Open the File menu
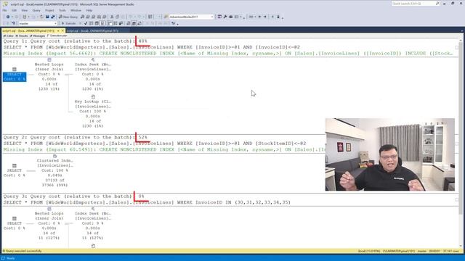This screenshot has height=261, width=465. (x=4, y=10)
